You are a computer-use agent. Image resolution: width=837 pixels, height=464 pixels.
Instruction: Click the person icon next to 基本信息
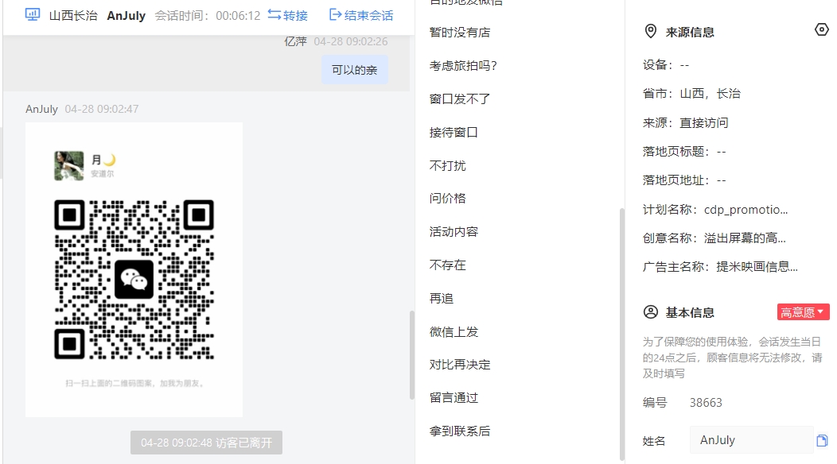tap(651, 312)
